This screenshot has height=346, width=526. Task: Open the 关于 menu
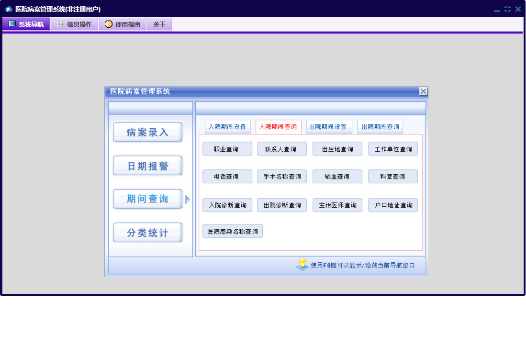click(159, 24)
